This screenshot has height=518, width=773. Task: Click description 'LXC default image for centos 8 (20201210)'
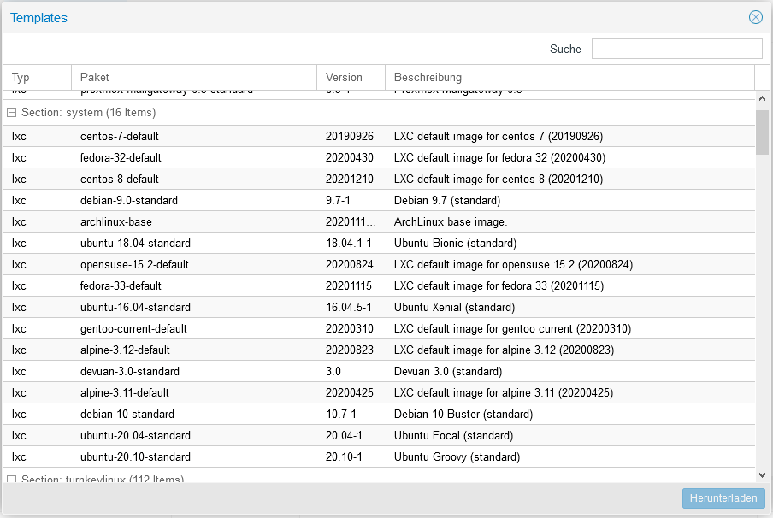tap(499, 179)
